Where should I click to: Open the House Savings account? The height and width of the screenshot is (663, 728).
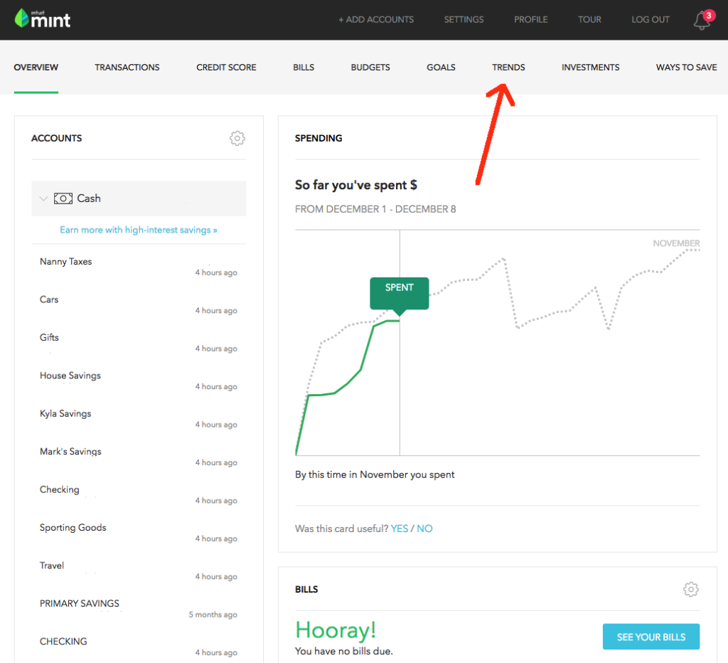[70, 376]
